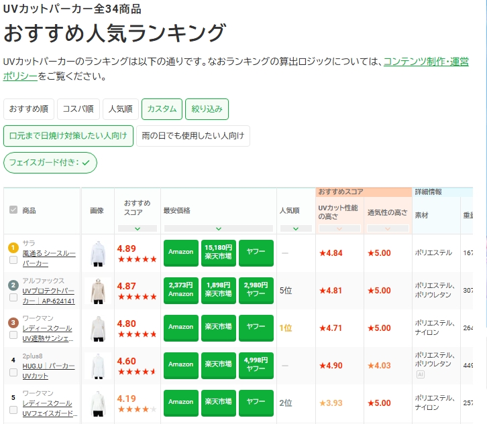Remove the フェイスガード付き filter chip
487x424 pixels.
(50, 163)
